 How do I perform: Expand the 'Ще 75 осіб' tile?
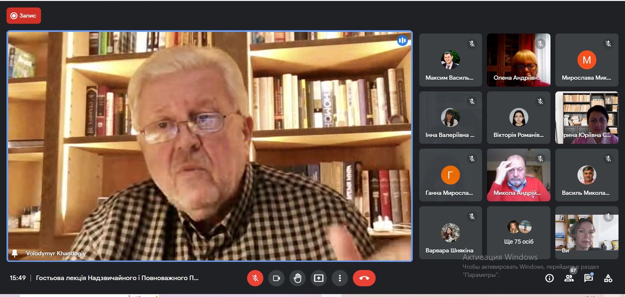tap(519, 233)
